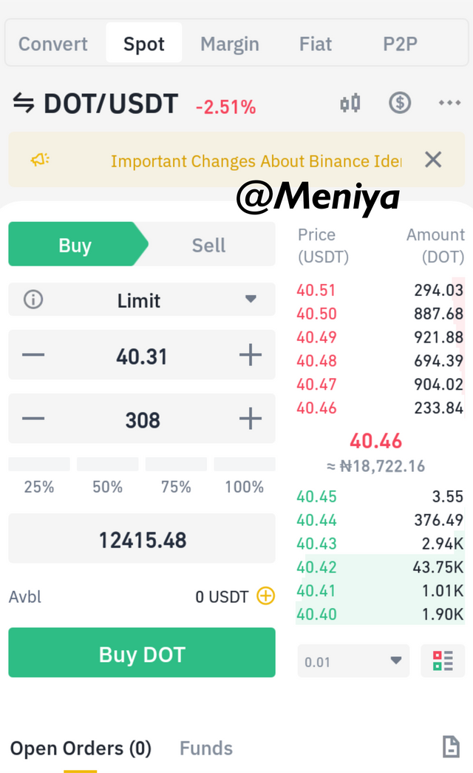Switch to the Sell side
This screenshot has height=773, width=473.
[x=208, y=245]
